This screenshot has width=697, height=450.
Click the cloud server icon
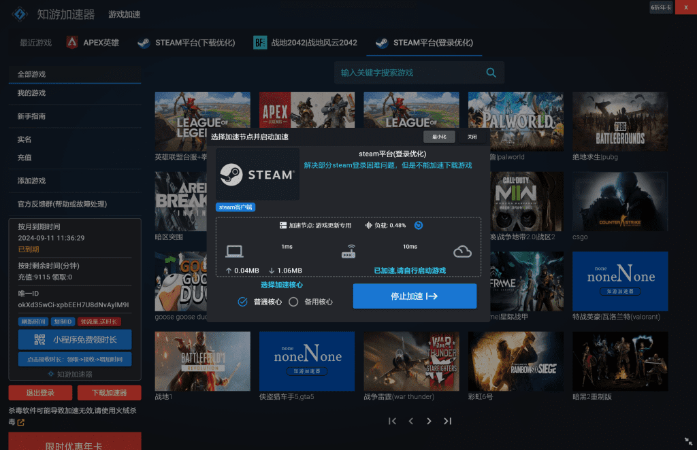[462, 252]
